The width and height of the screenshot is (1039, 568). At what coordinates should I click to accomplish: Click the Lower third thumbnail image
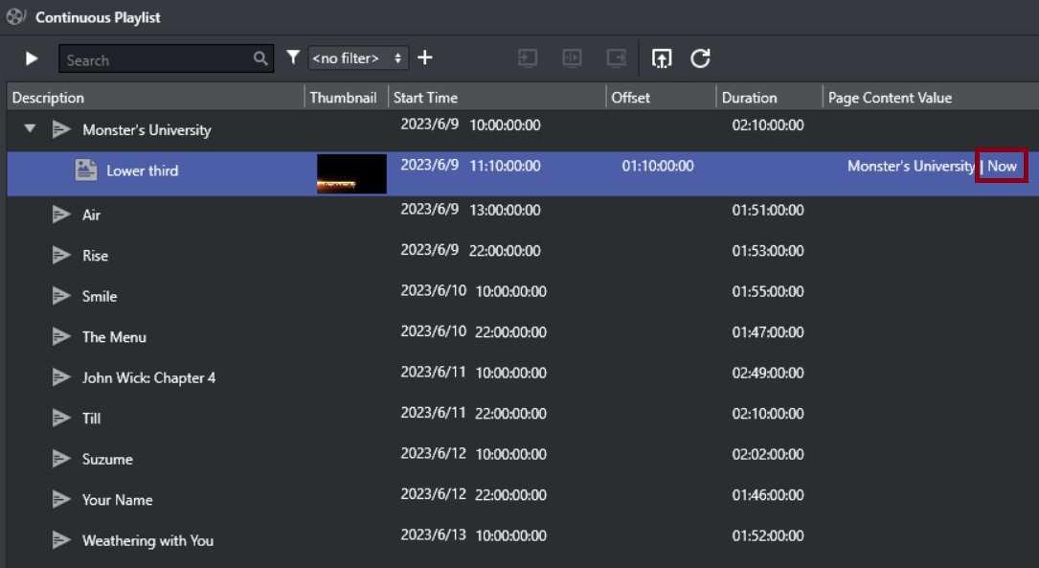pos(351,174)
